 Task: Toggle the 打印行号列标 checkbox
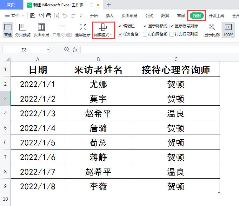tap(172, 34)
